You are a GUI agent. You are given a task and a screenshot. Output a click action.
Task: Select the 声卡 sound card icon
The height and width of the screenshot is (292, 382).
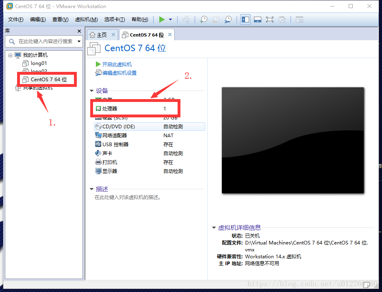[98, 153]
